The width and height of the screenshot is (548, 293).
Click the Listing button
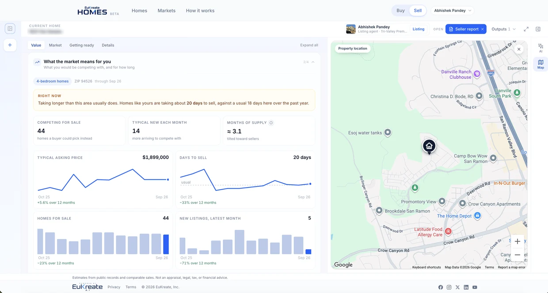point(419,29)
